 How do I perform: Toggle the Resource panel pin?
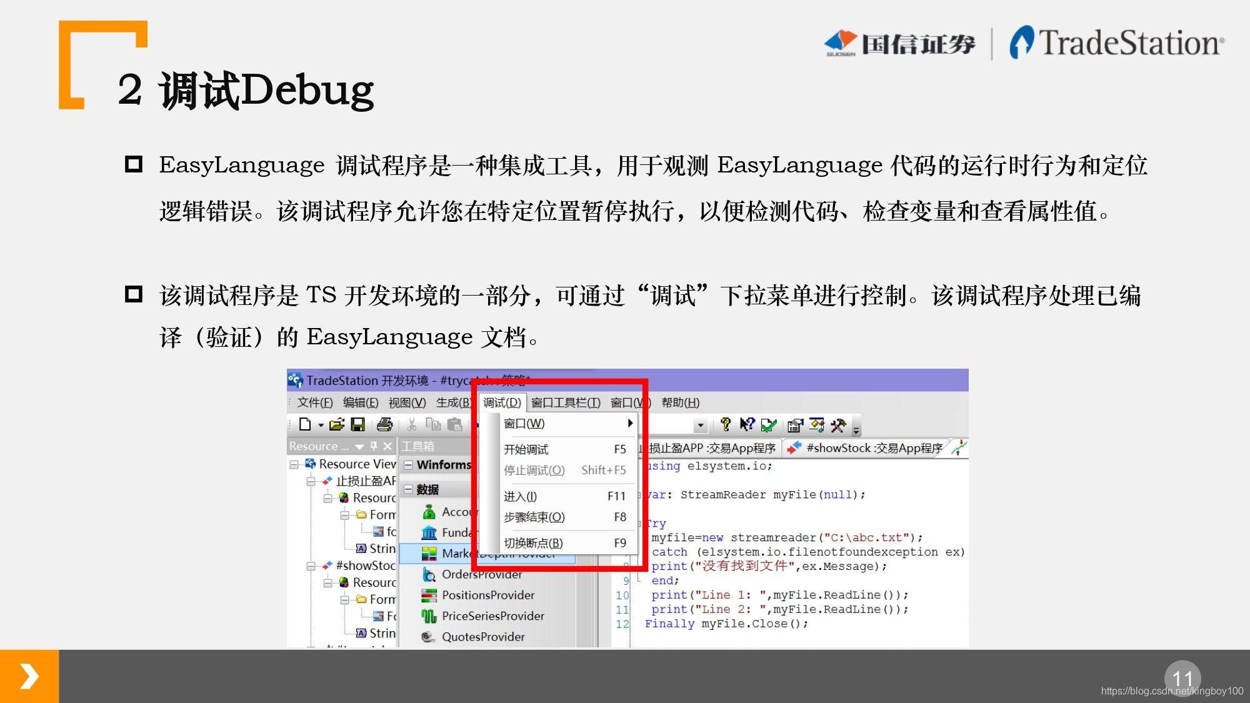[x=374, y=446]
